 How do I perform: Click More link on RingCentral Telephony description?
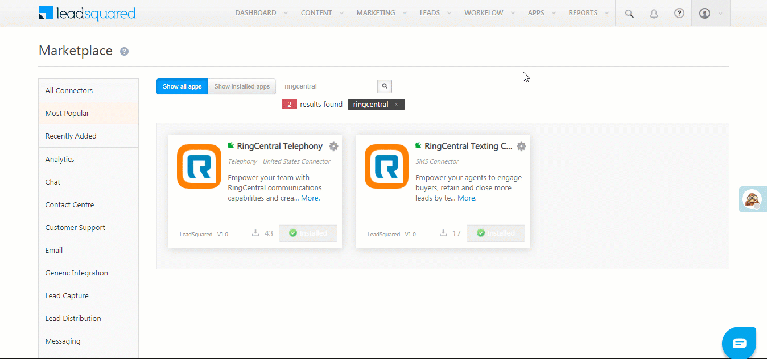[x=310, y=198]
